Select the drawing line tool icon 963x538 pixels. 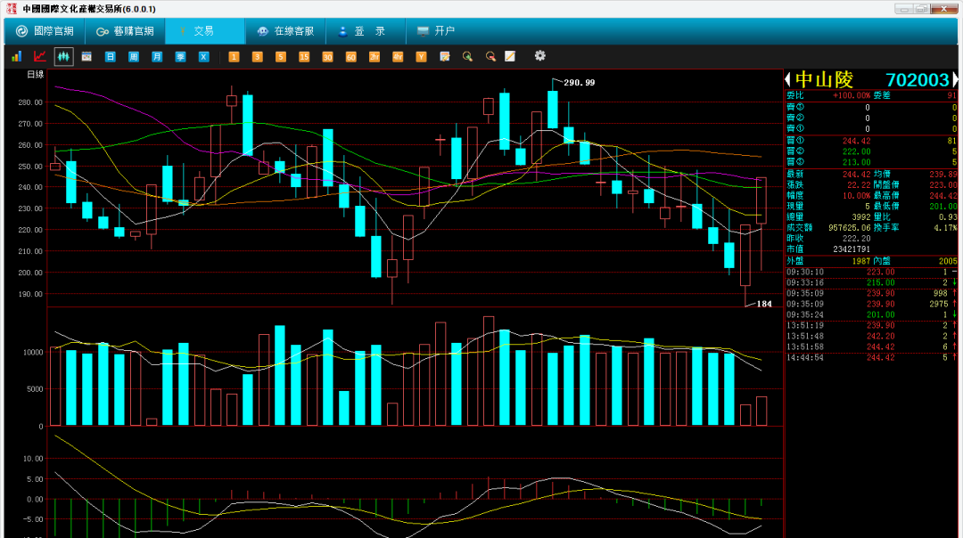(510, 56)
